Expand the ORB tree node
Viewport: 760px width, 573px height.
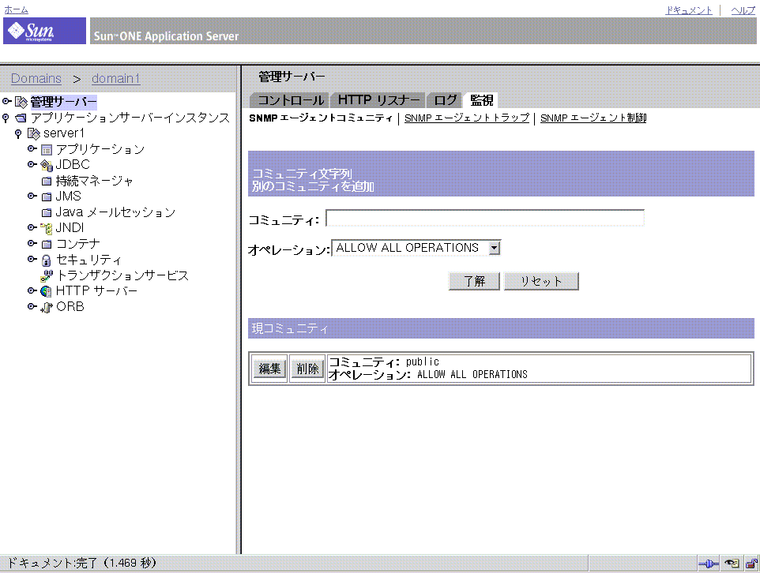click(x=32, y=306)
